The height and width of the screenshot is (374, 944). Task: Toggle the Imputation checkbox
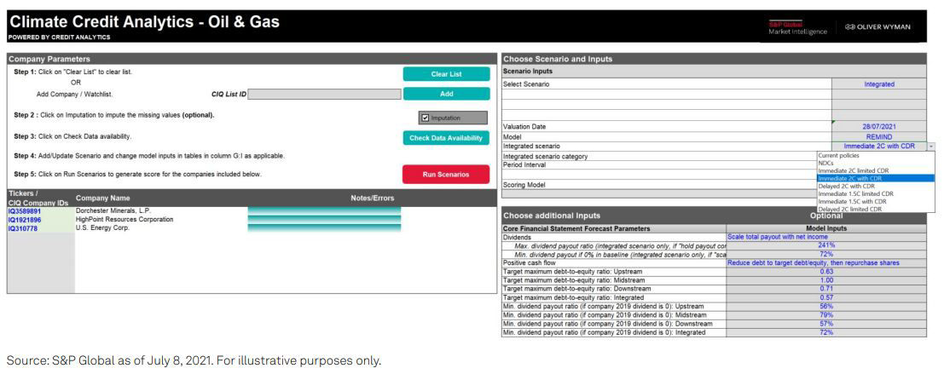point(425,118)
